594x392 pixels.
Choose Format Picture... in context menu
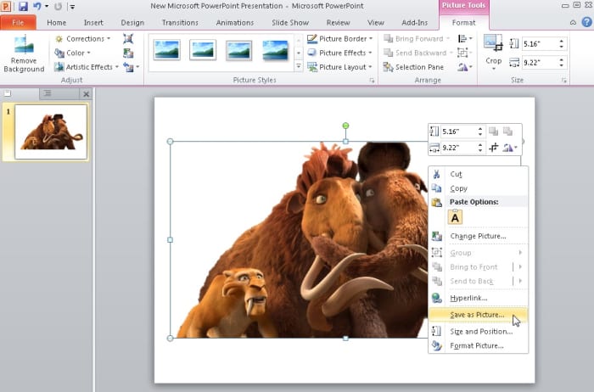[478, 346]
